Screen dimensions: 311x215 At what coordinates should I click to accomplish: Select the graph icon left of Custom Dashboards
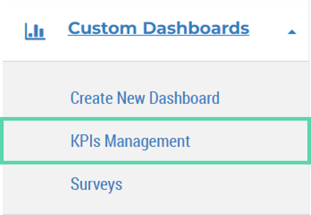35,31
